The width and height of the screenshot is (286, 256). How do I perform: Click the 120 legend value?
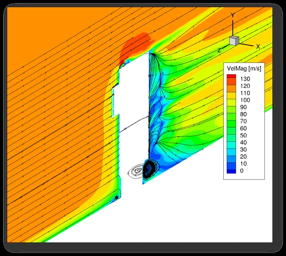tap(245, 86)
